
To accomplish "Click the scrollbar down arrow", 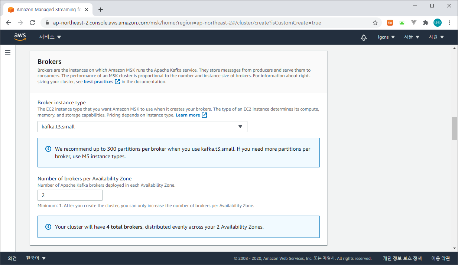I will [455, 248].
